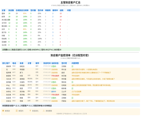Click the 到店时间 column header
The image size is (141, 120).
coord(47,63)
